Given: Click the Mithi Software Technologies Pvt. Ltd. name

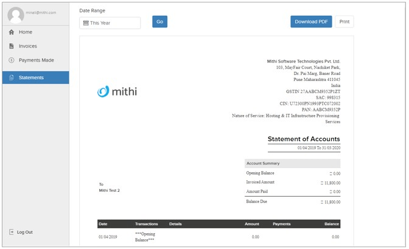Looking at the screenshot, I should pyautogui.click(x=304, y=61).
